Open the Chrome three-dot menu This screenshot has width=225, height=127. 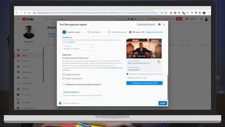click(x=208, y=13)
